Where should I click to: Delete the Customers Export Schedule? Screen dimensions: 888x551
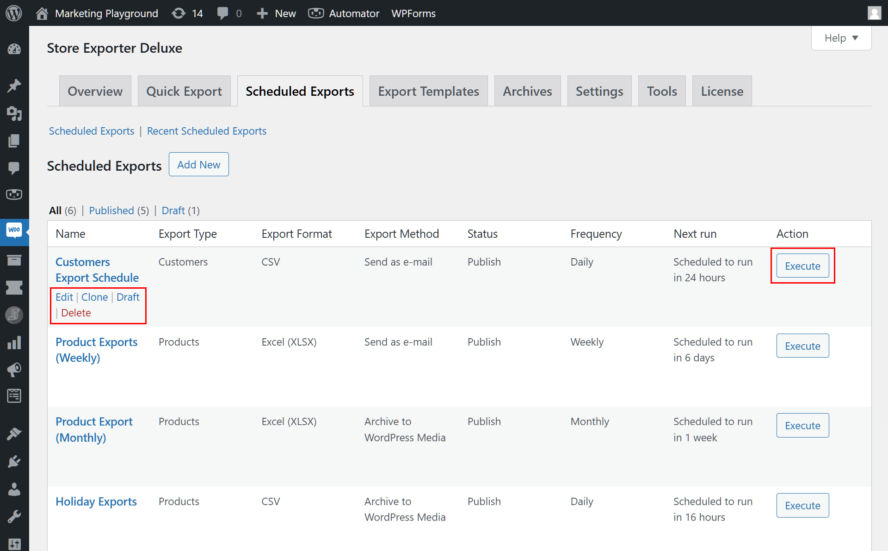(76, 313)
